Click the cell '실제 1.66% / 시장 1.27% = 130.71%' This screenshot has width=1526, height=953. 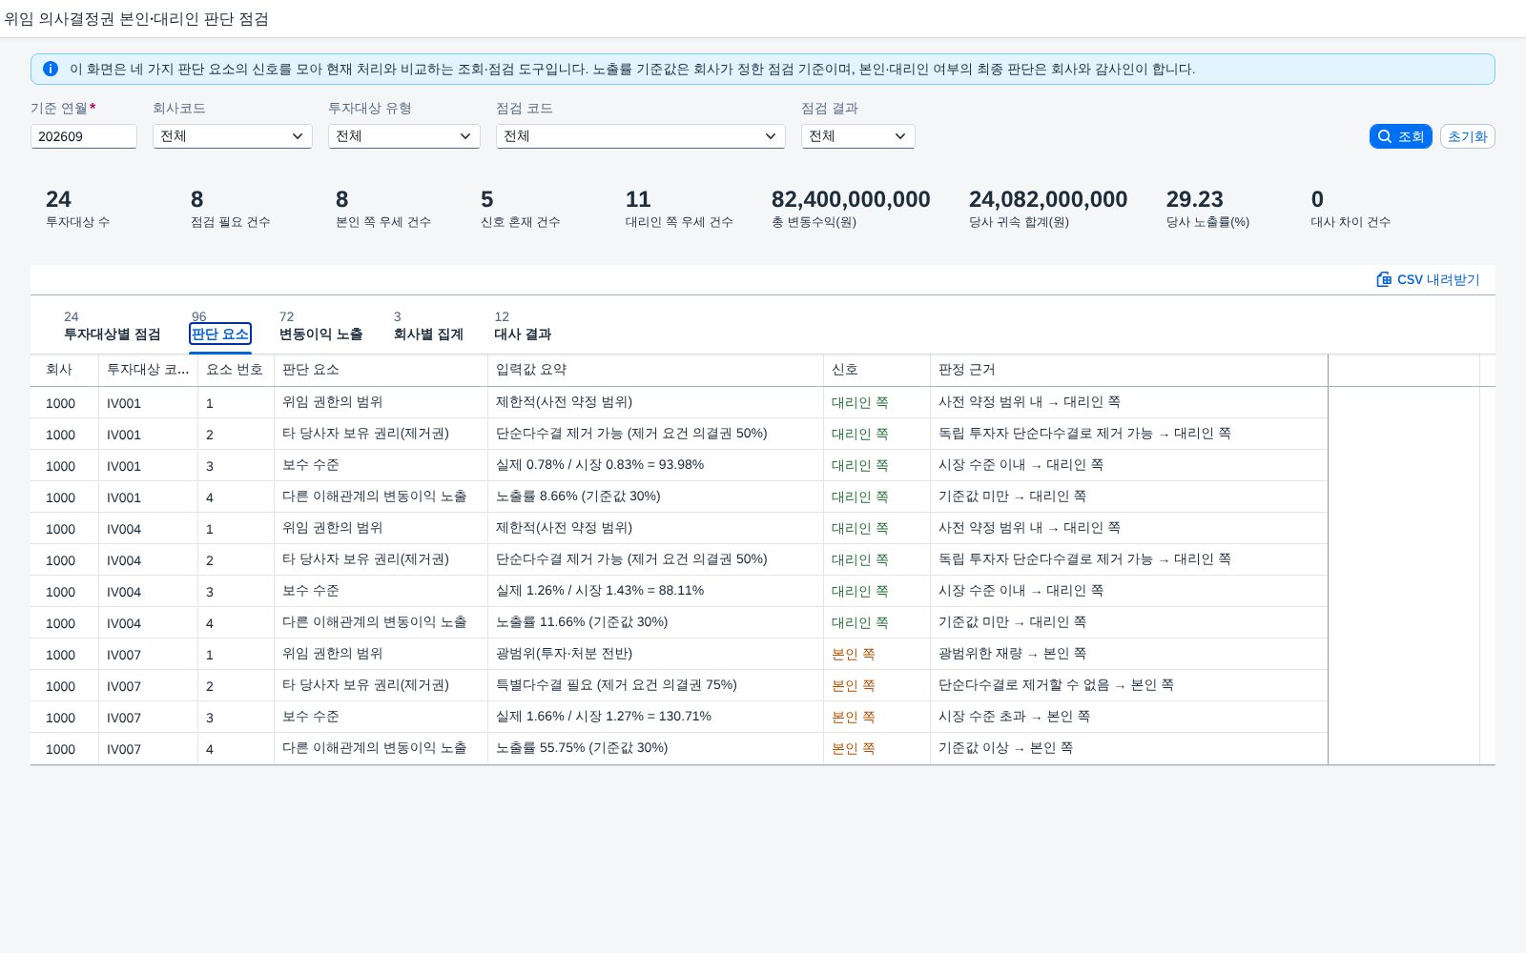pos(655,717)
